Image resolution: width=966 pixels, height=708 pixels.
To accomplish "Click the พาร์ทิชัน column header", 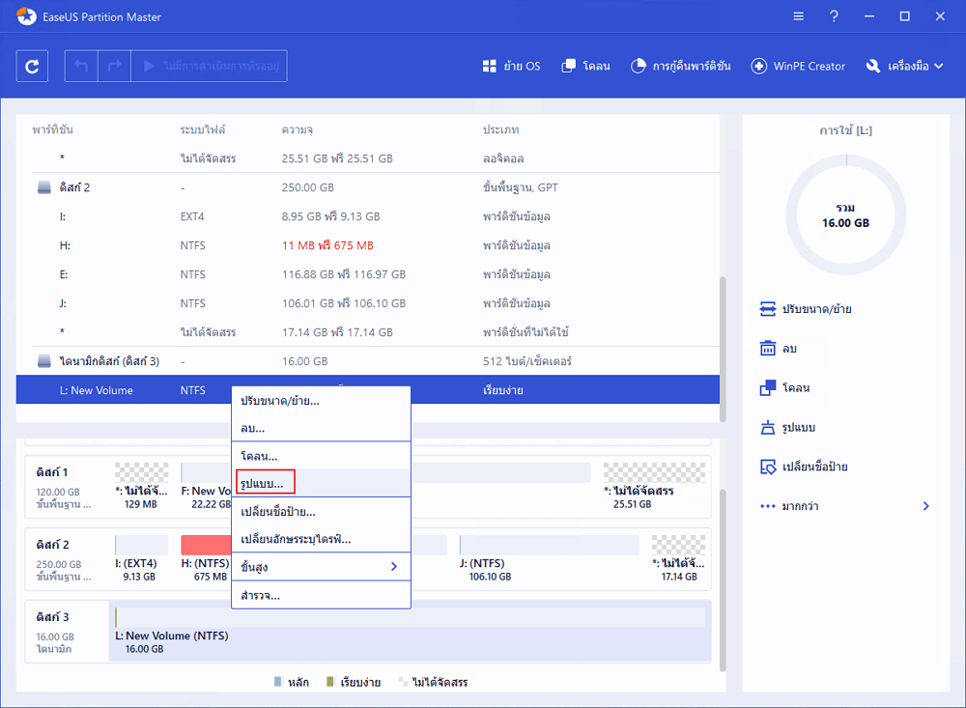I will (x=53, y=129).
